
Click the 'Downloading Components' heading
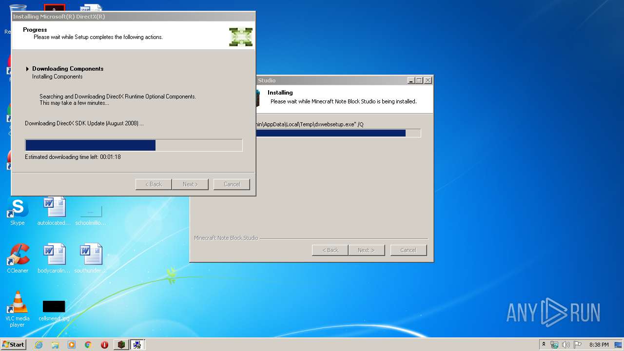[68, 69]
